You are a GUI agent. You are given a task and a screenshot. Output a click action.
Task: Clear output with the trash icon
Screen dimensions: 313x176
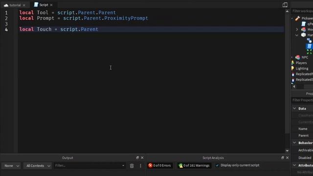pos(132,166)
